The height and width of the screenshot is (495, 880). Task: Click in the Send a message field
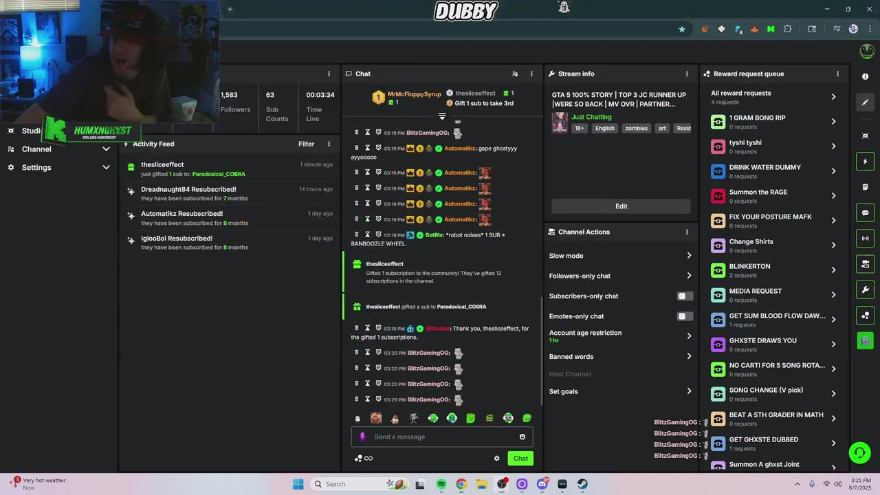[442, 437]
